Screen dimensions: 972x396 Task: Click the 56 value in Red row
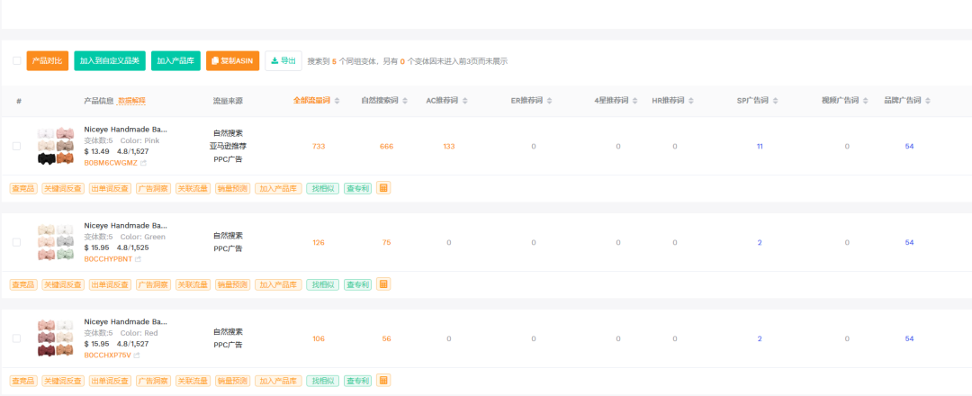387,338
